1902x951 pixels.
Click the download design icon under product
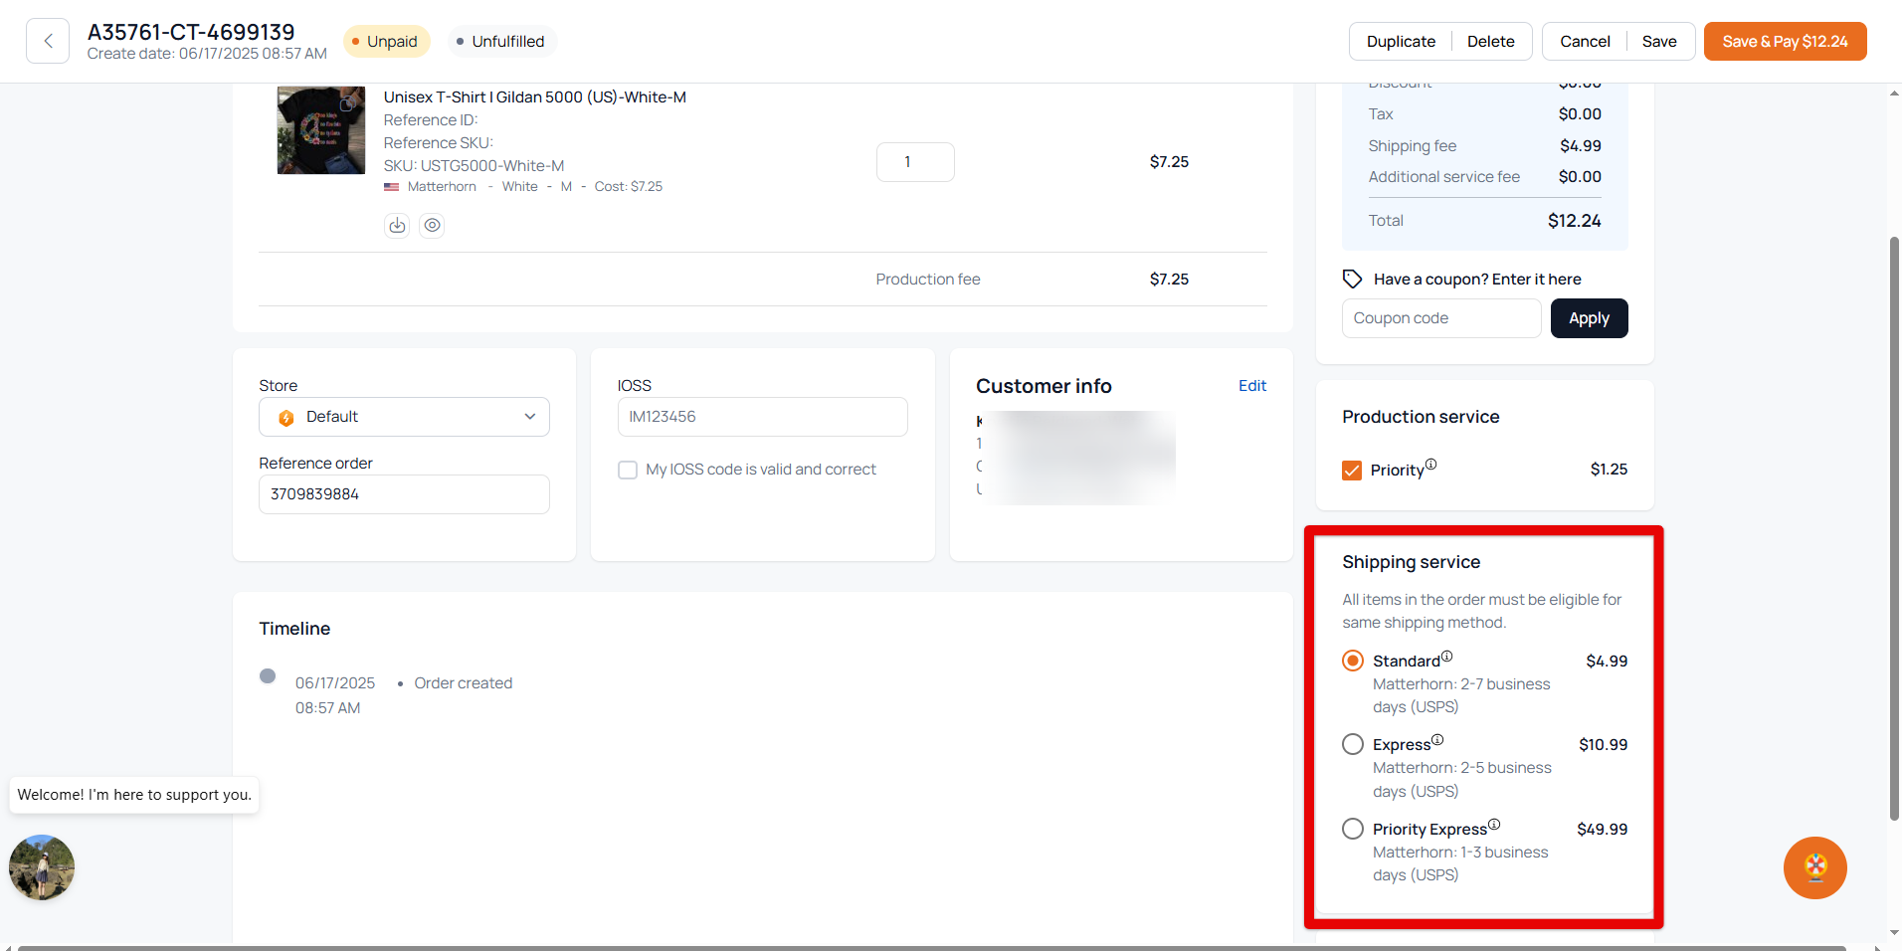pyautogui.click(x=397, y=225)
